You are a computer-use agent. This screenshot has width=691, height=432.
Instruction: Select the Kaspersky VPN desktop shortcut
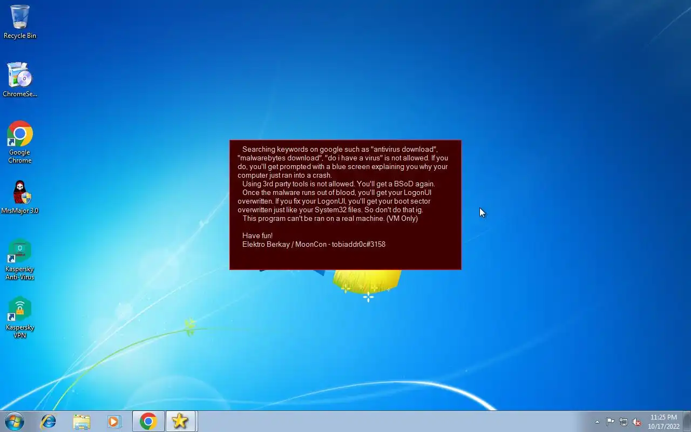[x=20, y=318]
